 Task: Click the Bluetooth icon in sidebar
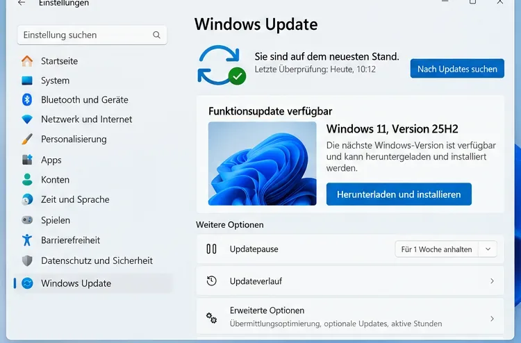coord(27,99)
